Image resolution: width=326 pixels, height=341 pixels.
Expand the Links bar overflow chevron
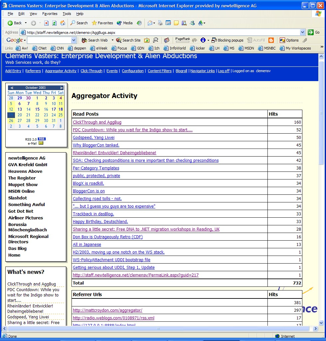point(322,47)
